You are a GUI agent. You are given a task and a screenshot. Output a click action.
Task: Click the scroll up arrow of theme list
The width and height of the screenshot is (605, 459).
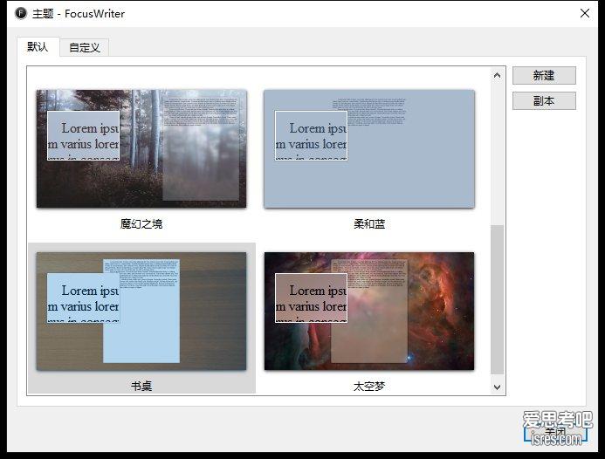point(498,76)
